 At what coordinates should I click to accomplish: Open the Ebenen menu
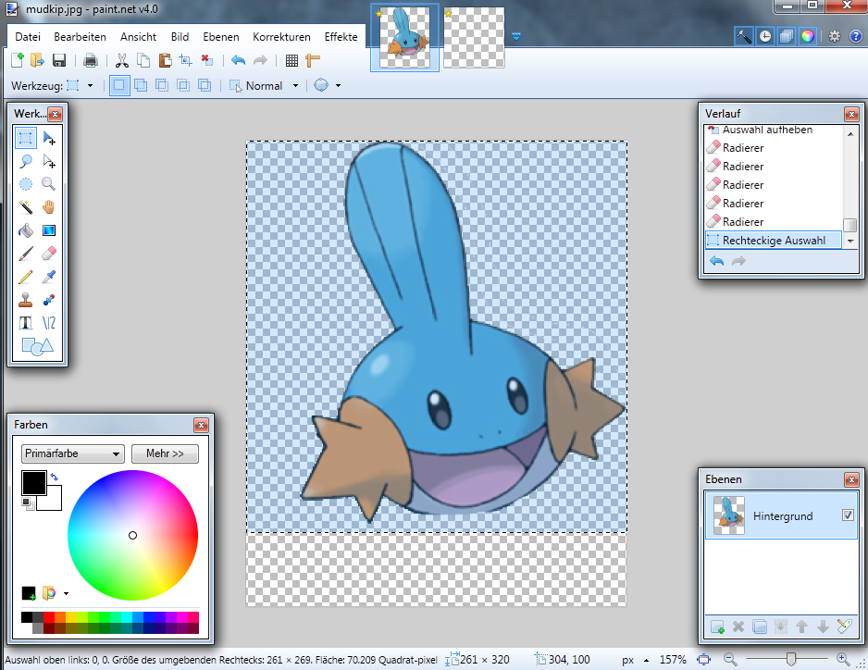(x=221, y=36)
